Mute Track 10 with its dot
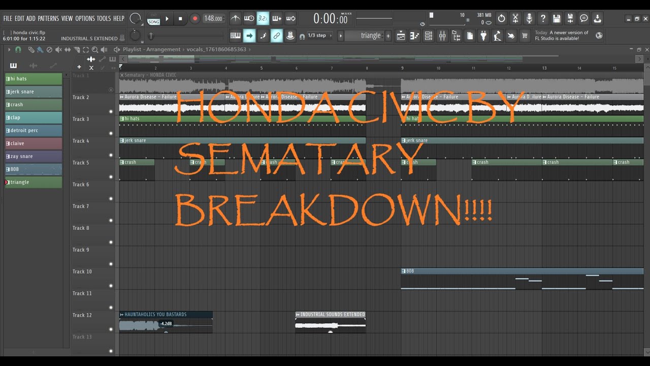This screenshot has height=366, width=650. click(111, 286)
